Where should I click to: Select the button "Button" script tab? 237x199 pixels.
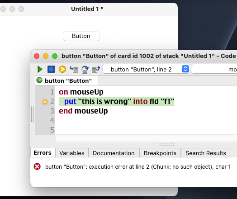click(66, 81)
